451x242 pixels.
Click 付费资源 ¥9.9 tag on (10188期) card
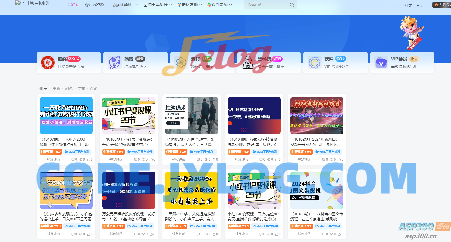point(302,226)
